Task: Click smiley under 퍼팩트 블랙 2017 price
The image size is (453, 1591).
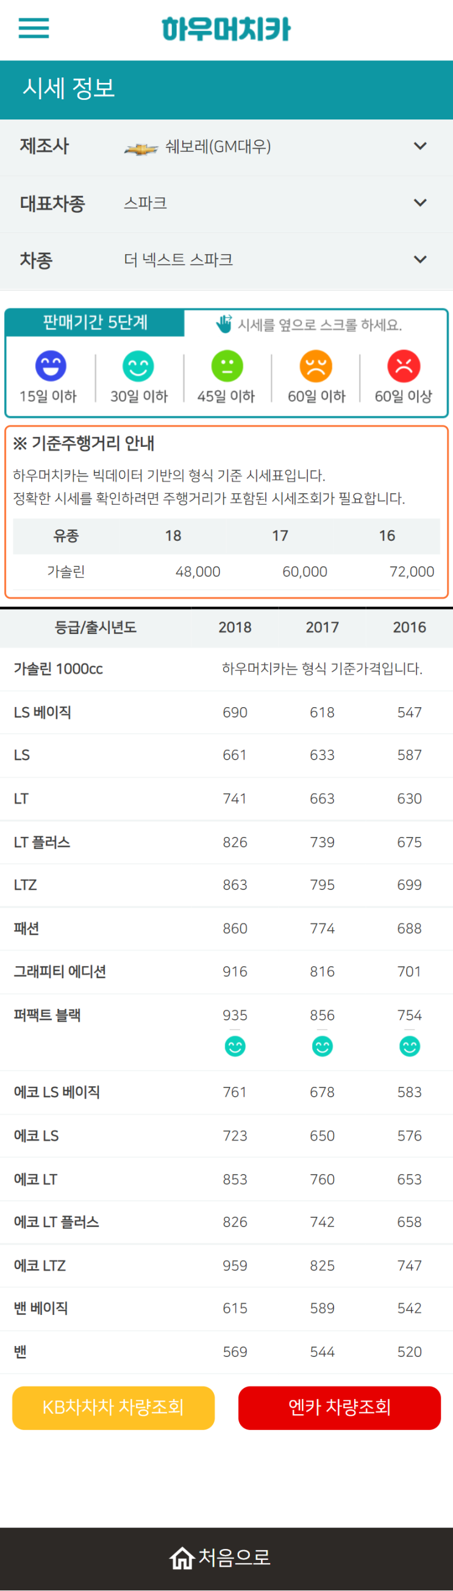Action: click(x=322, y=1046)
